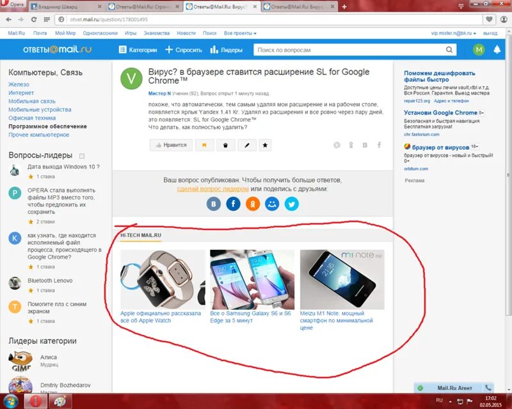The height and width of the screenshot is (409, 512).
Task: Open Opera speed dial grid icon
Action: pyautogui.click(x=47, y=20)
